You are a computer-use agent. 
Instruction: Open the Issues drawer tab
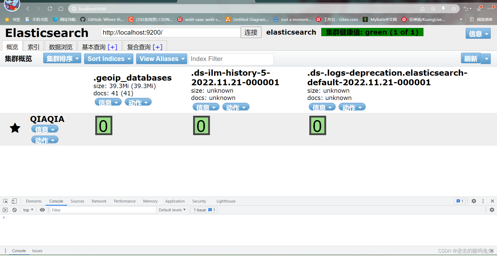(x=37, y=251)
